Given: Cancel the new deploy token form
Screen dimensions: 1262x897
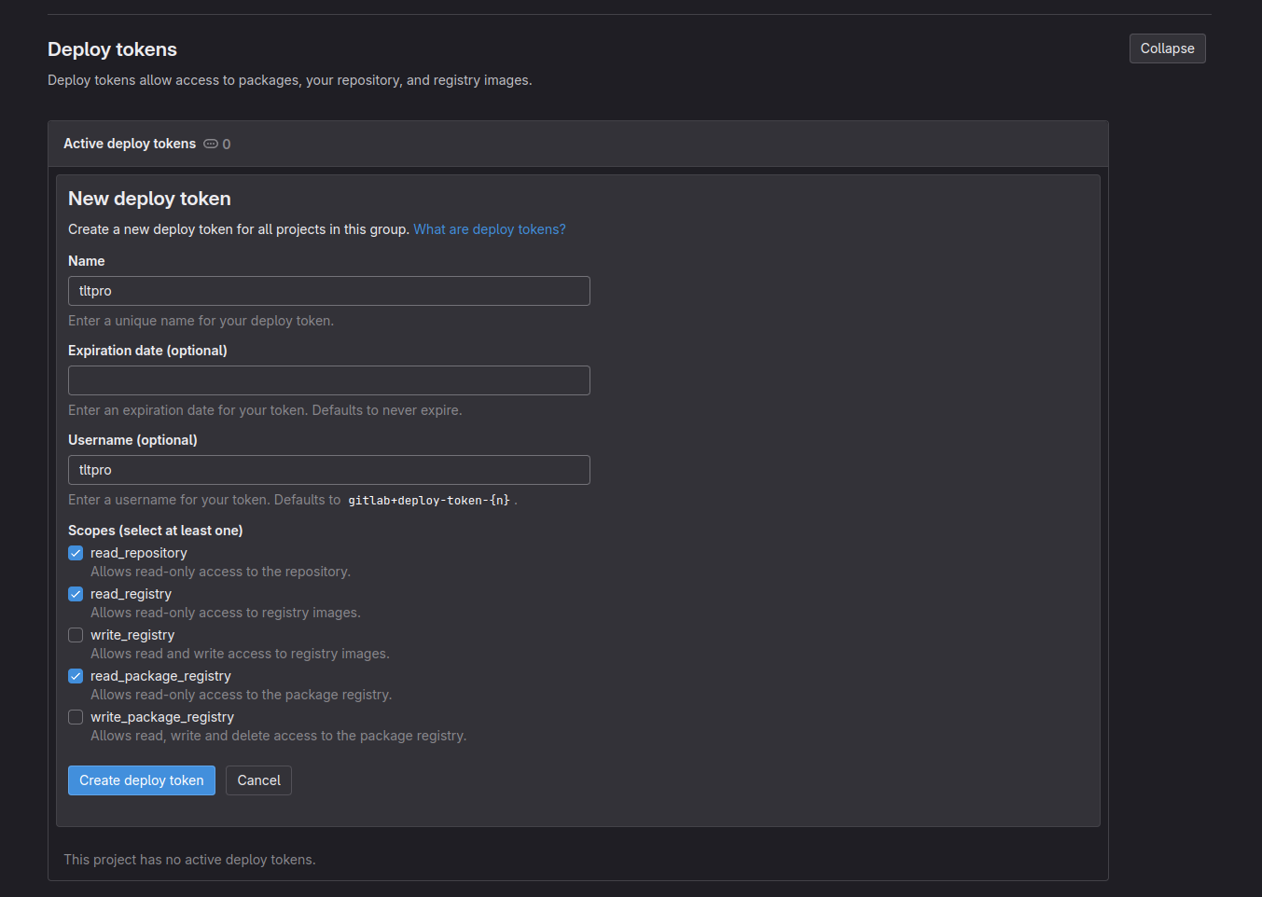Looking at the screenshot, I should (258, 780).
